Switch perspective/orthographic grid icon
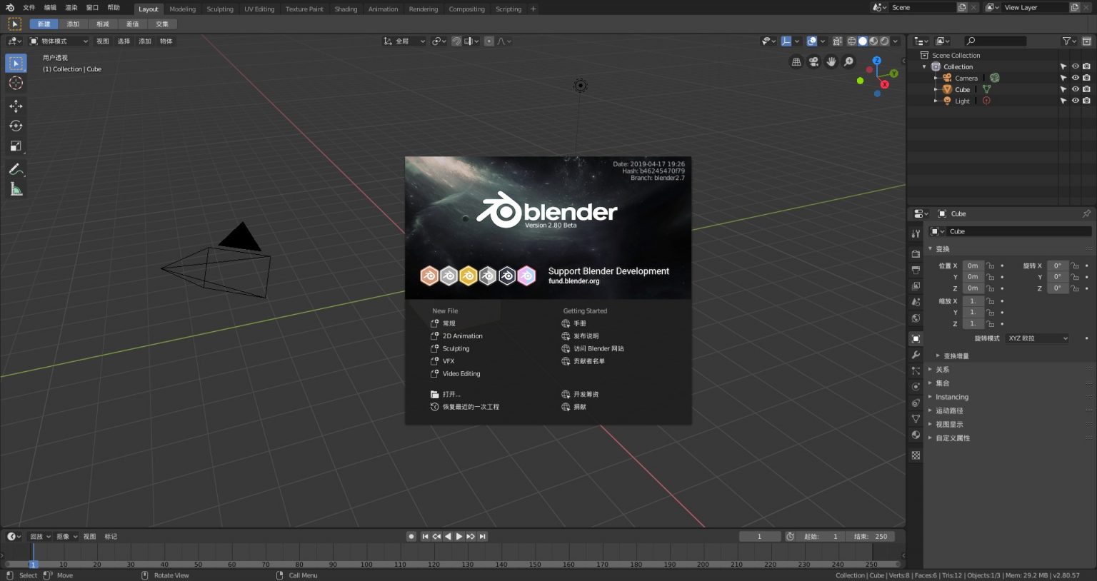1097x581 pixels. click(796, 62)
